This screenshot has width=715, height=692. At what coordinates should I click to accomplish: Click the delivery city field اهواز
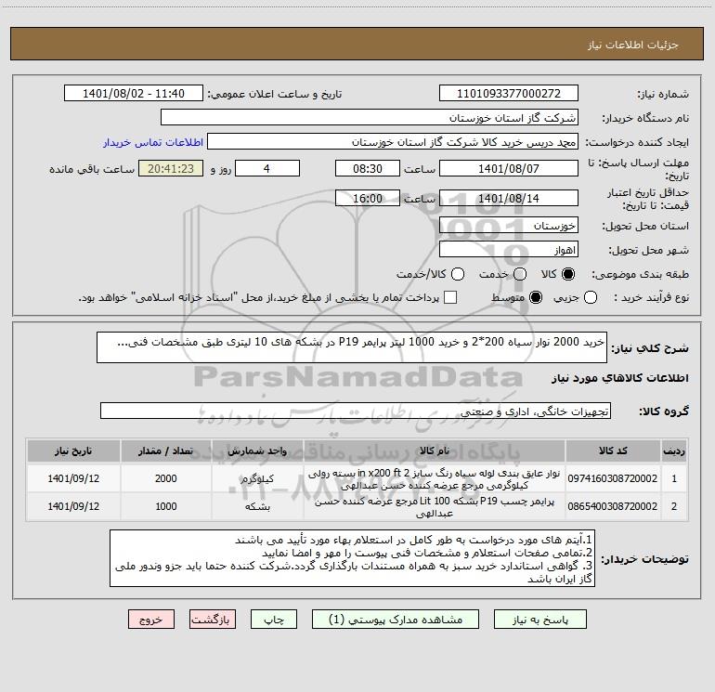click(509, 250)
